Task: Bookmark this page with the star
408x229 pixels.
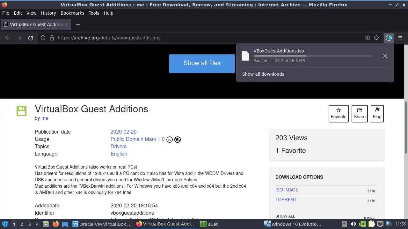Action: [376, 38]
